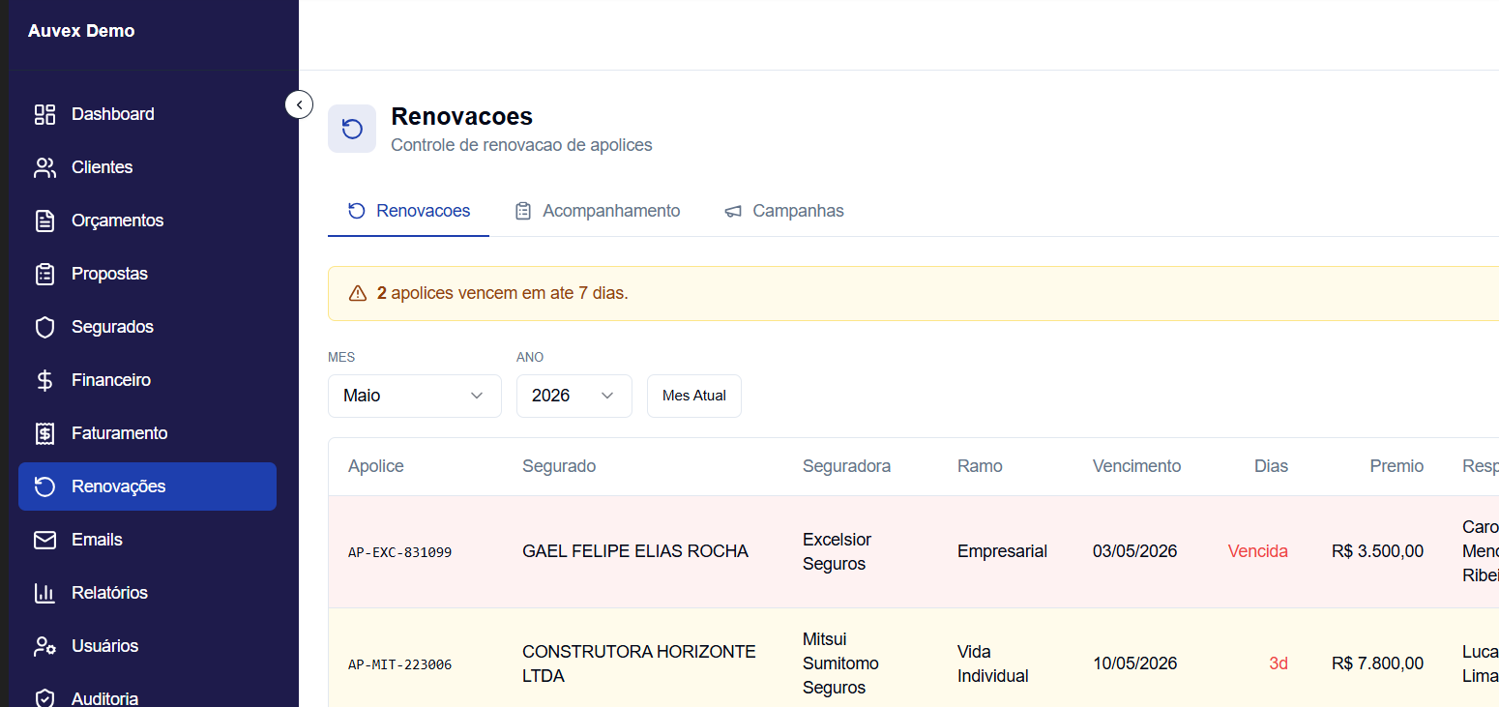Click insured CONSTRUTORA HORIZONTE LTDA
Image resolution: width=1499 pixels, height=707 pixels.
639,663
